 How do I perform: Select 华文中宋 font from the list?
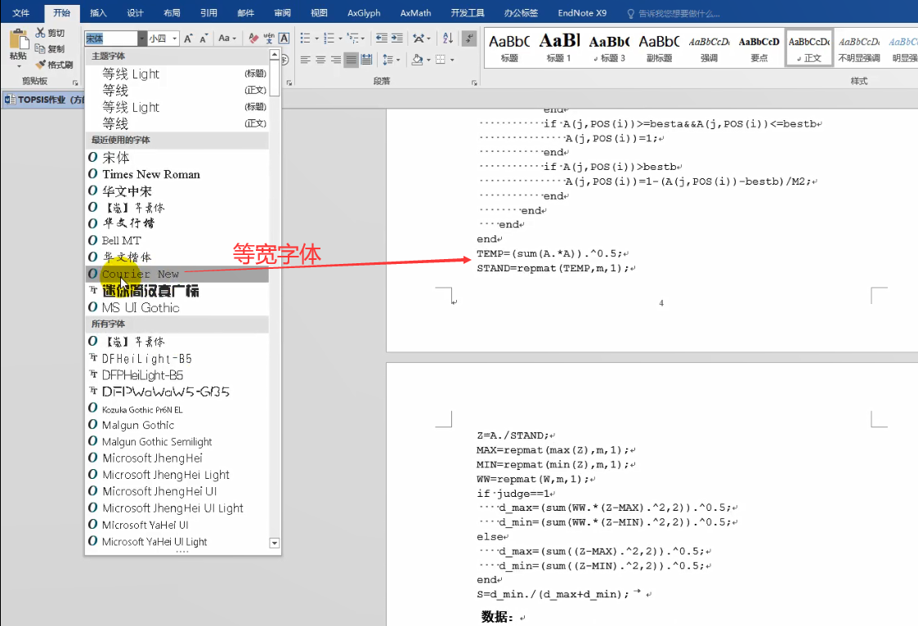177,191
